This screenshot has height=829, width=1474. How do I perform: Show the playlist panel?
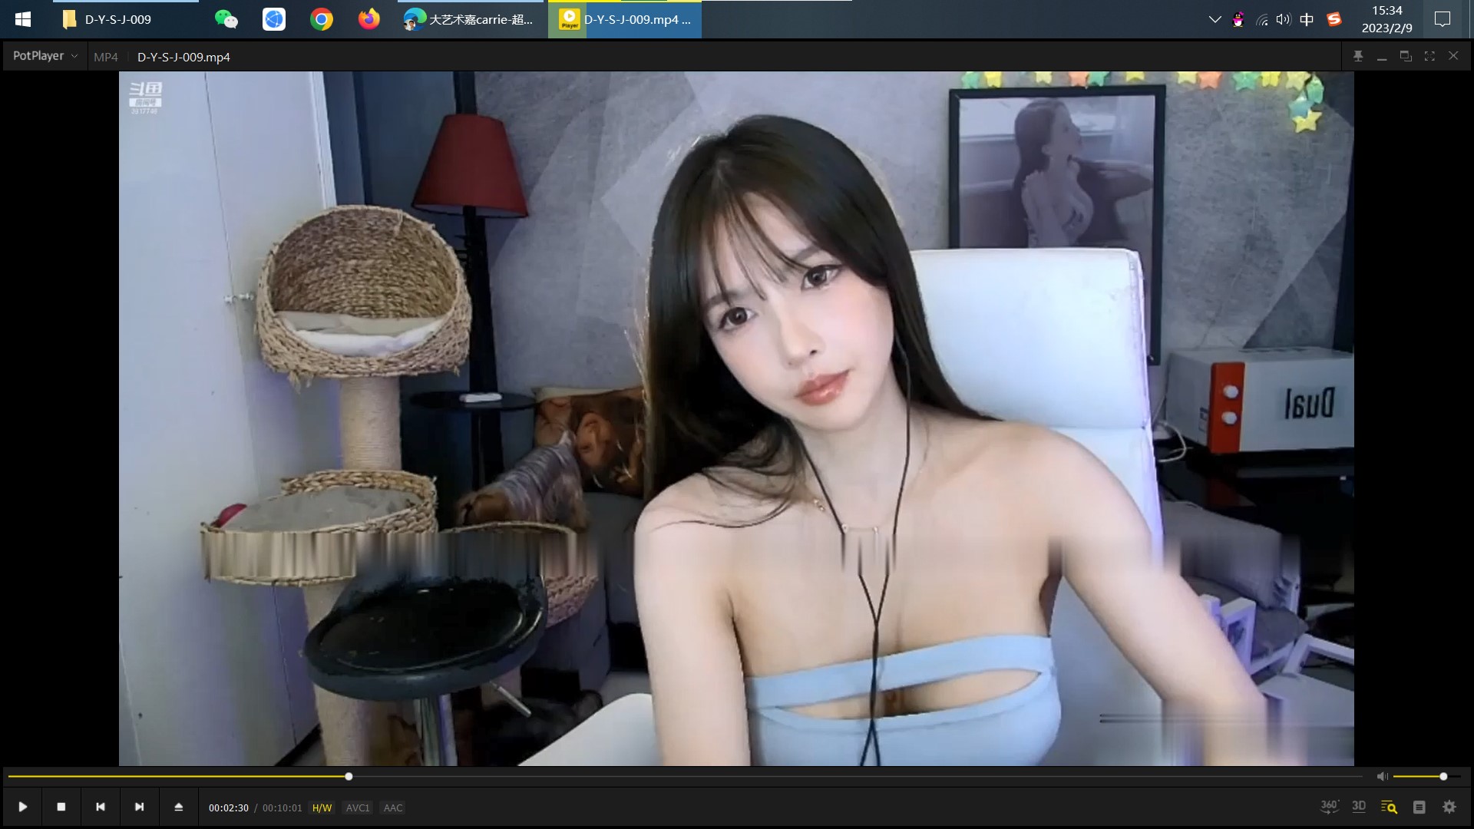pos(1419,807)
